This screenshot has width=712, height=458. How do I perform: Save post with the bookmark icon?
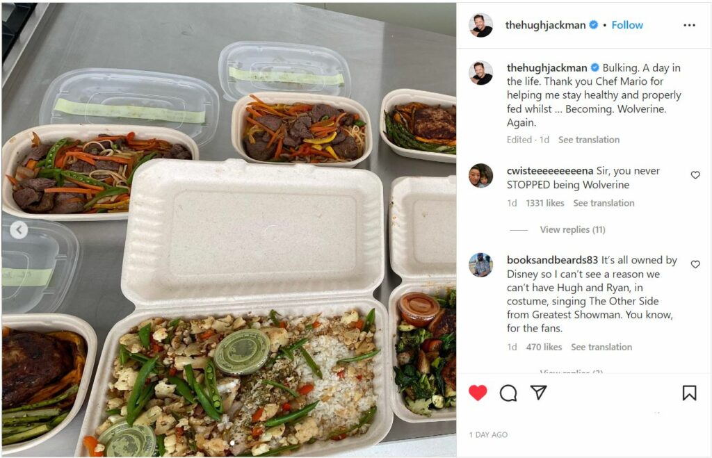click(x=689, y=393)
